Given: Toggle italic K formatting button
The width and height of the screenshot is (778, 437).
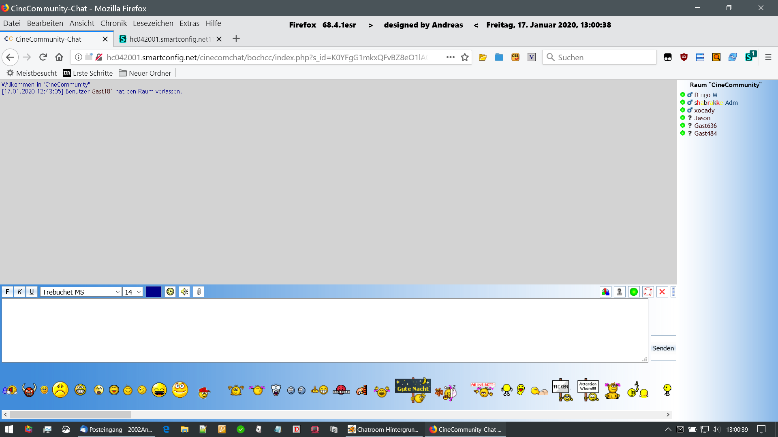Looking at the screenshot, I should click(x=19, y=292).
